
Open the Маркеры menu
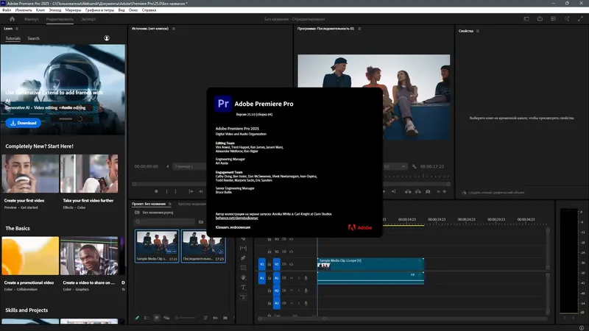73,11
